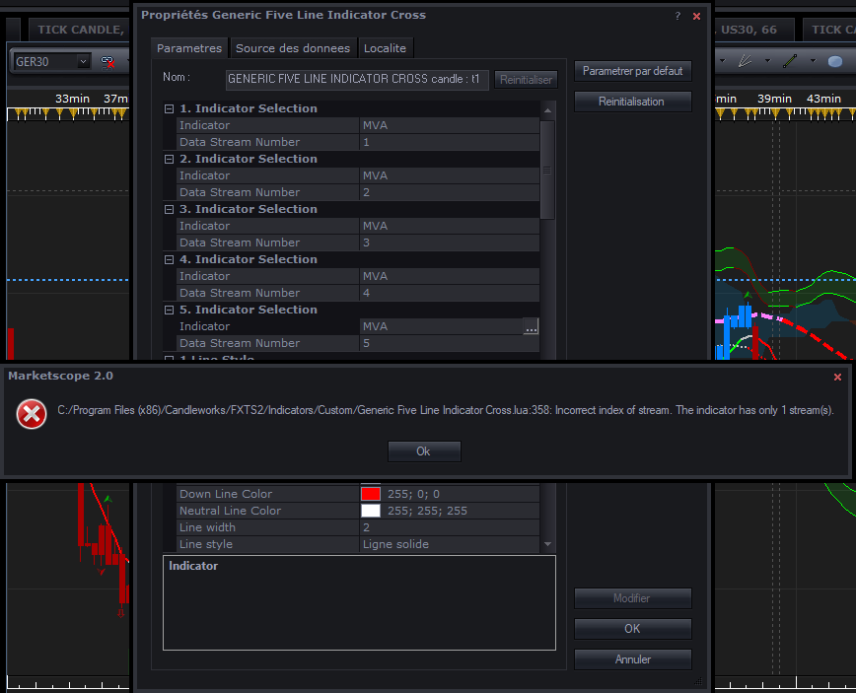Select MVA value of 2. Indicator Selection

(x=449, y=175)
